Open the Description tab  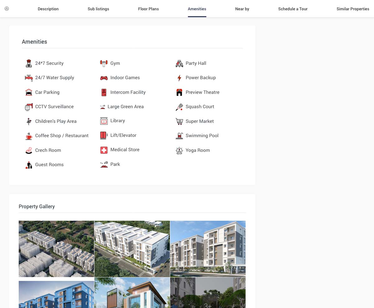point(48,9)
